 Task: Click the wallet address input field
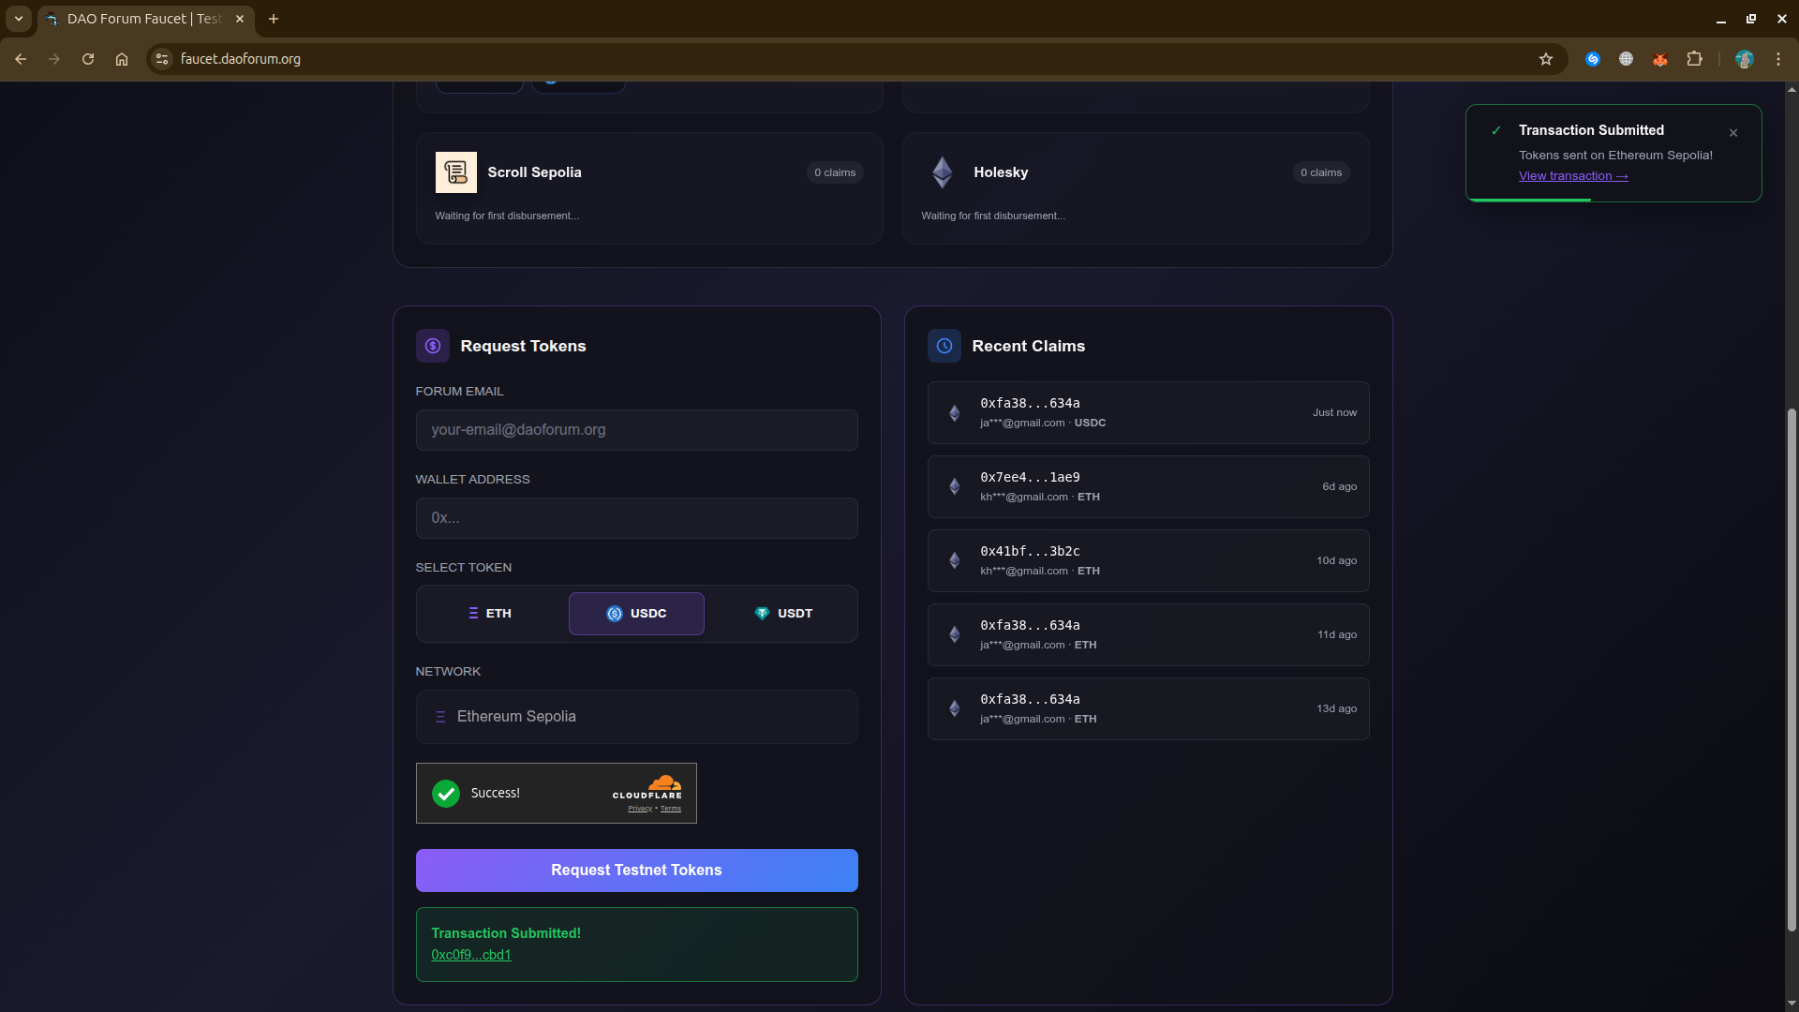click(x=636, y=518)
